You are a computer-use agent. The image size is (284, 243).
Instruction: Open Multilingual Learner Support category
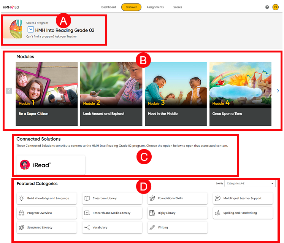(243, 198)
